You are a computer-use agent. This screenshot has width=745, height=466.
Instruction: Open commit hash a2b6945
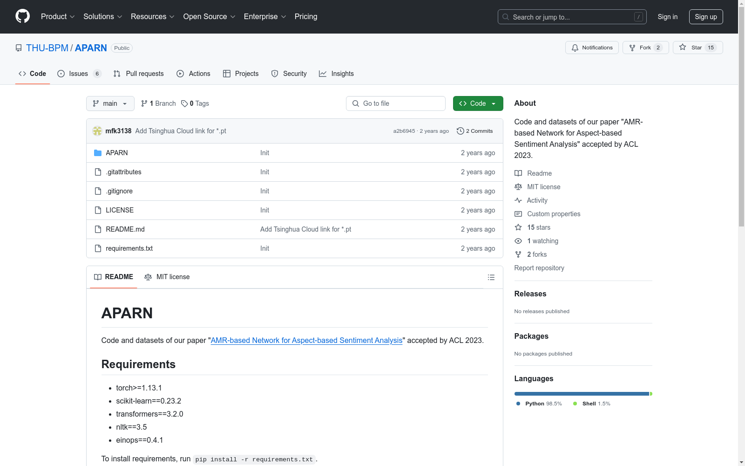coord(404,131)
